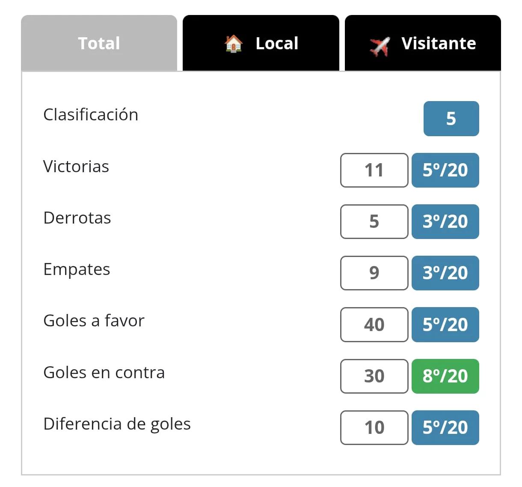The height and width of the screenshot is (487, 522).
Task: Click the Victorias ranking badge 5º/20
Action: tap(445, 170)
